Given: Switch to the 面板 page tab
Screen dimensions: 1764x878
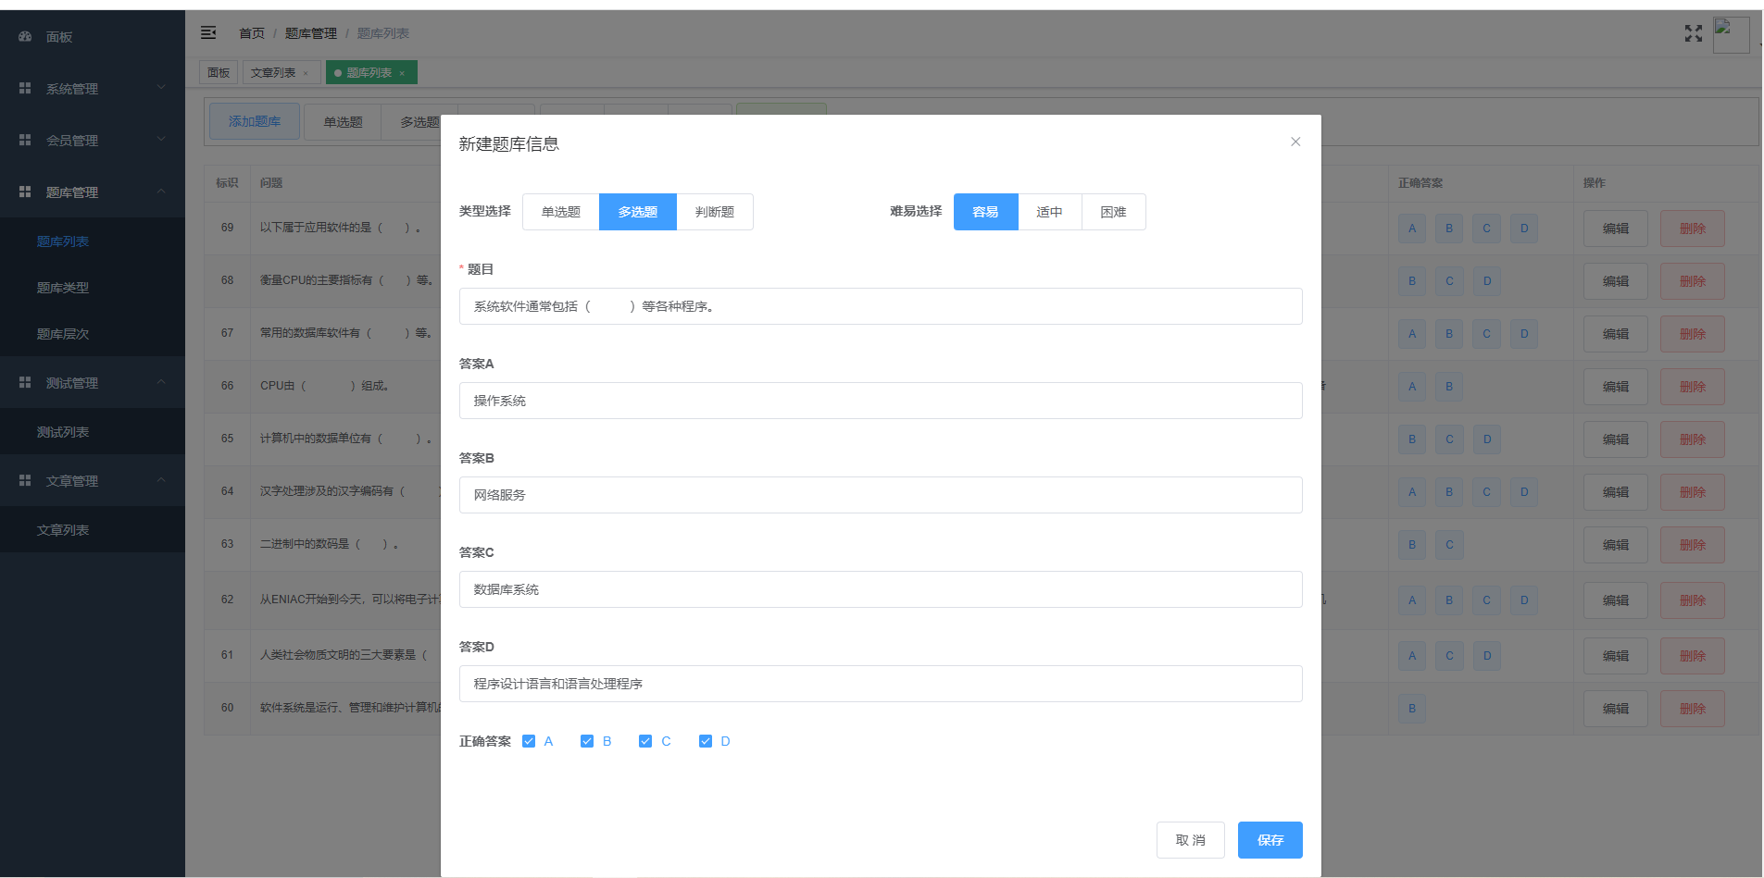Looking at the screenshot, I should point(219,72).
